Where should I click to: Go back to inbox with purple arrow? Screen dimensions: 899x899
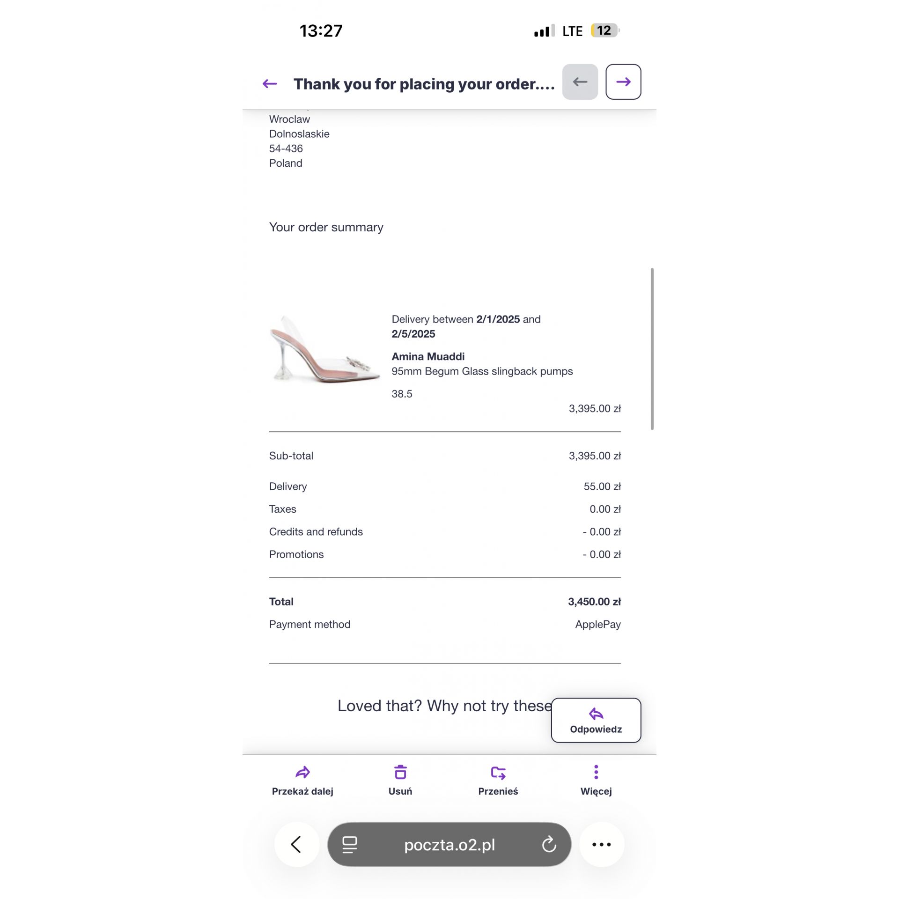270,84
